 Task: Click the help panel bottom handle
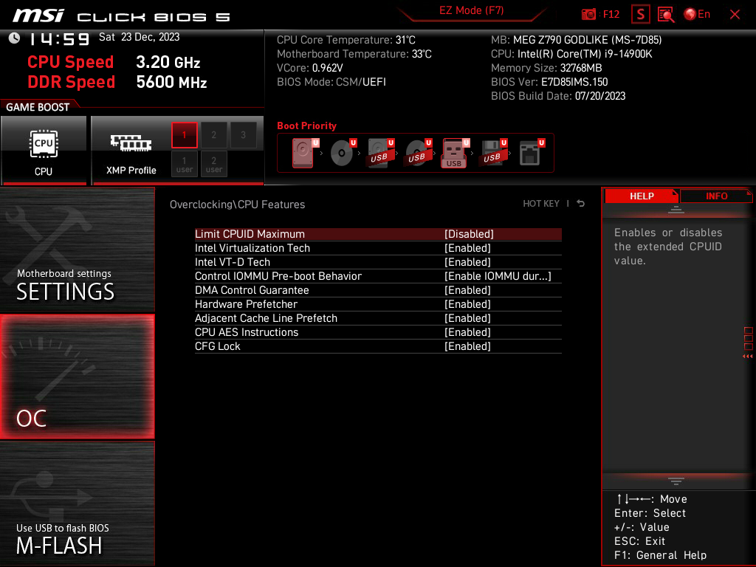click(676, 481)
